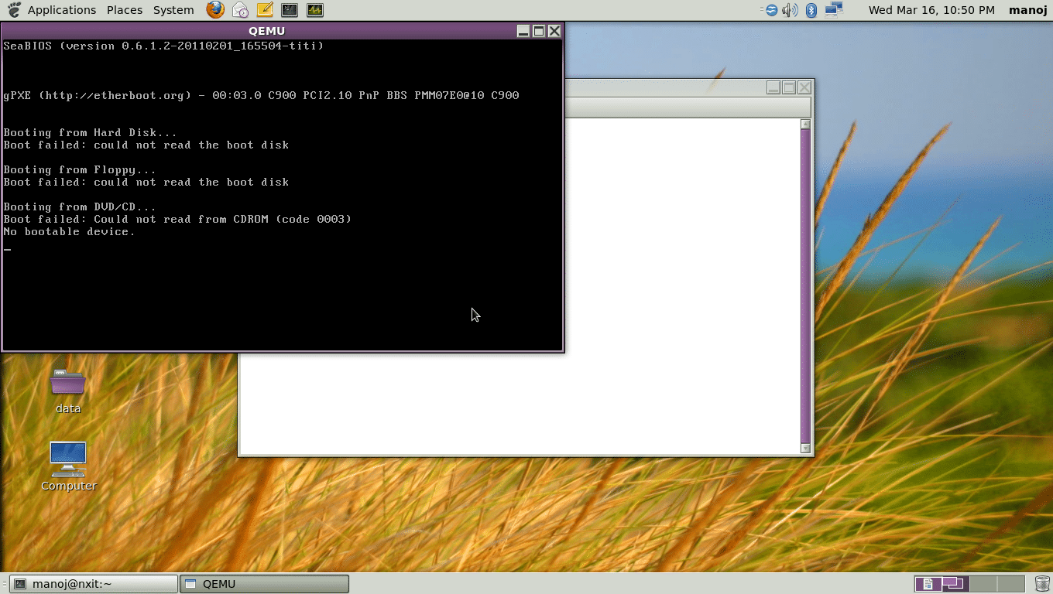
Task: Open the notes launcher in top panel
Action: pyautogui.click(x=265, y=10)
